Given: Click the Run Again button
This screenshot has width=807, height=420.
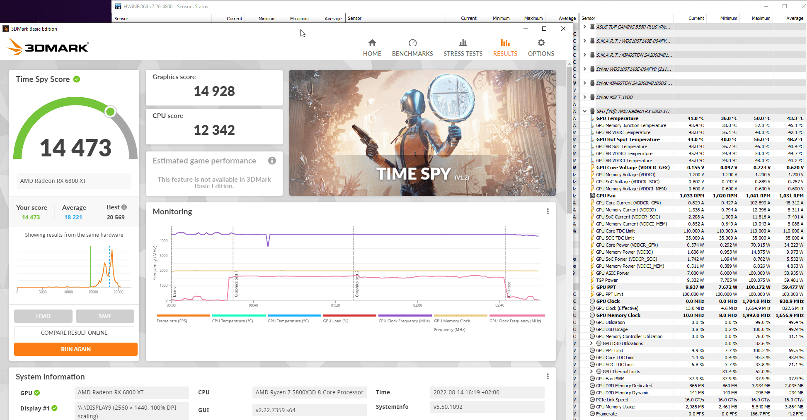Looking at the screenshot, I should (x=76, y=349).
